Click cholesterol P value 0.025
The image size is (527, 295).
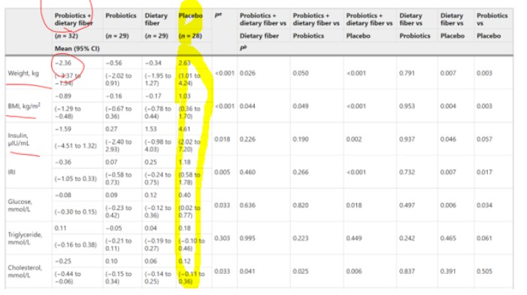(x=301, y=271)
